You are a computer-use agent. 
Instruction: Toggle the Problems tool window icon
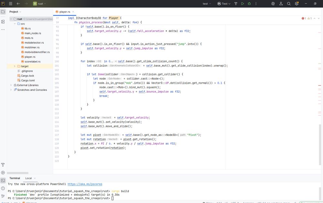pyautogui.click(x=3, y=188)
